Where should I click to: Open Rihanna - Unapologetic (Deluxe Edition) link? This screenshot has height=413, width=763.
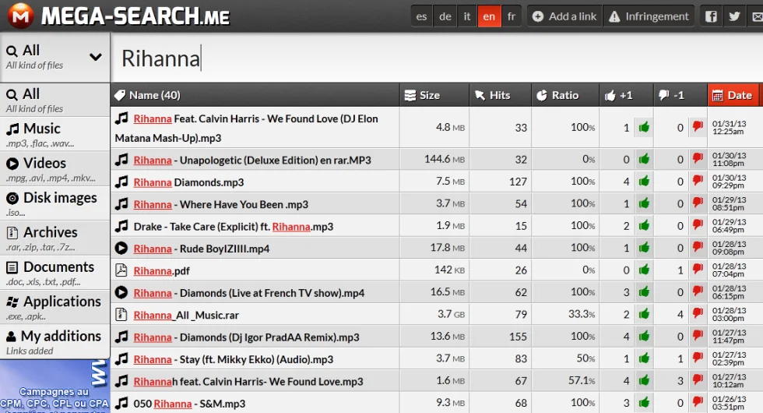click(252, 161)
